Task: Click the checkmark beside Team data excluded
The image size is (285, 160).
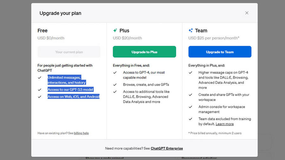Action: coord(191,119)
